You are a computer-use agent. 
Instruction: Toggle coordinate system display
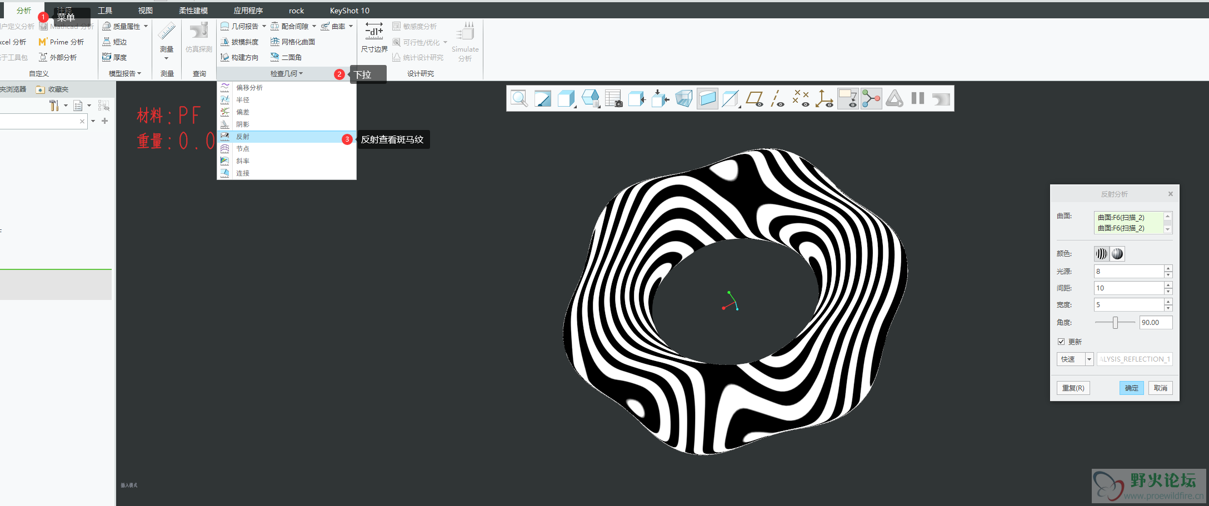[x=824, y=99]
